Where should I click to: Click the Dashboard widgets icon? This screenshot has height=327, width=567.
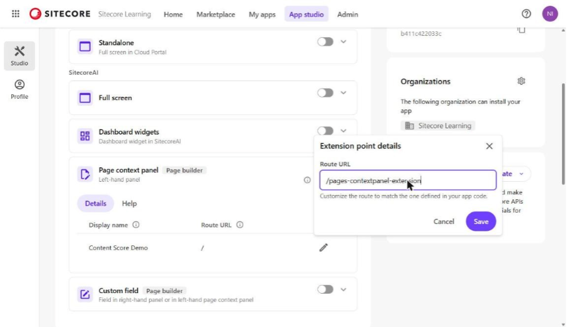pyautogui.click(x=85, y=136)
